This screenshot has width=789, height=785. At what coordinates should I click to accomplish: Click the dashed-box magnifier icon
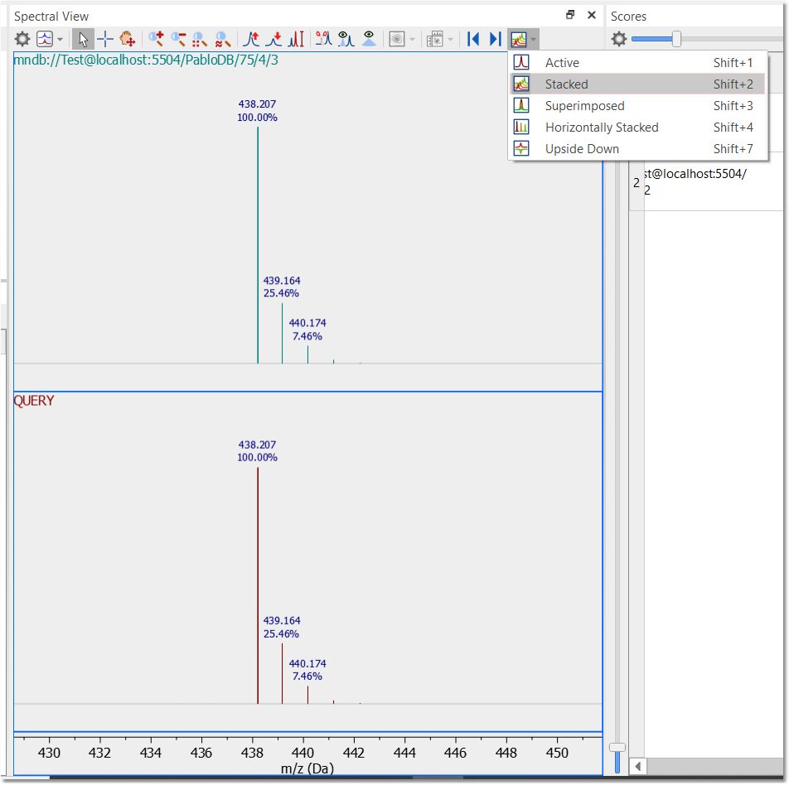point(200,39)
